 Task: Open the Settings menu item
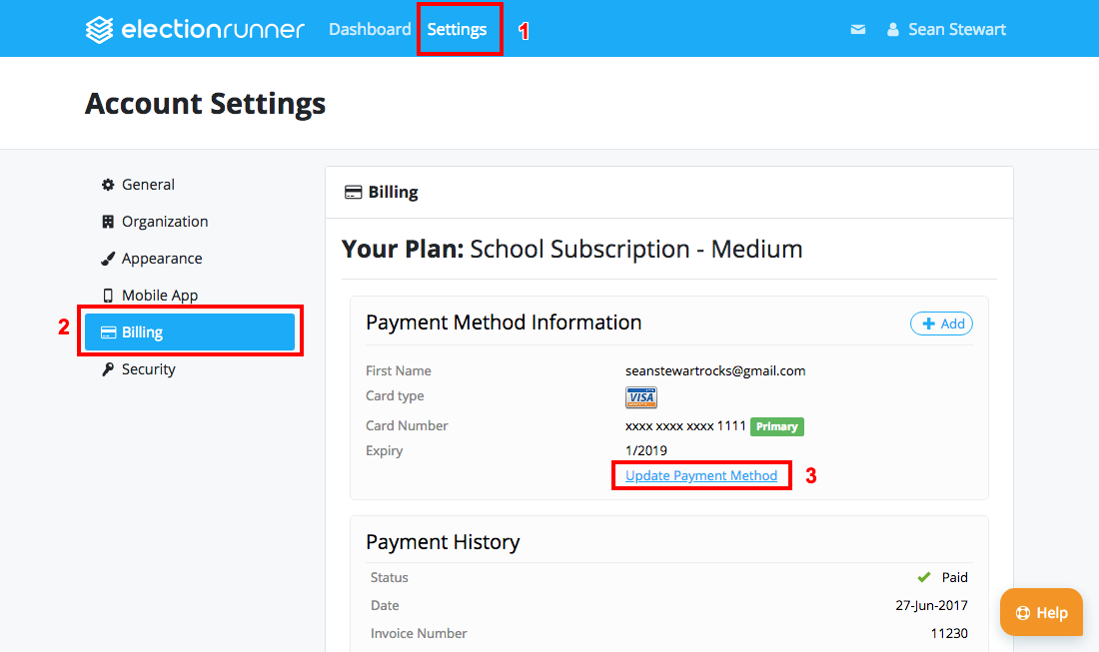tap(458, 29)
